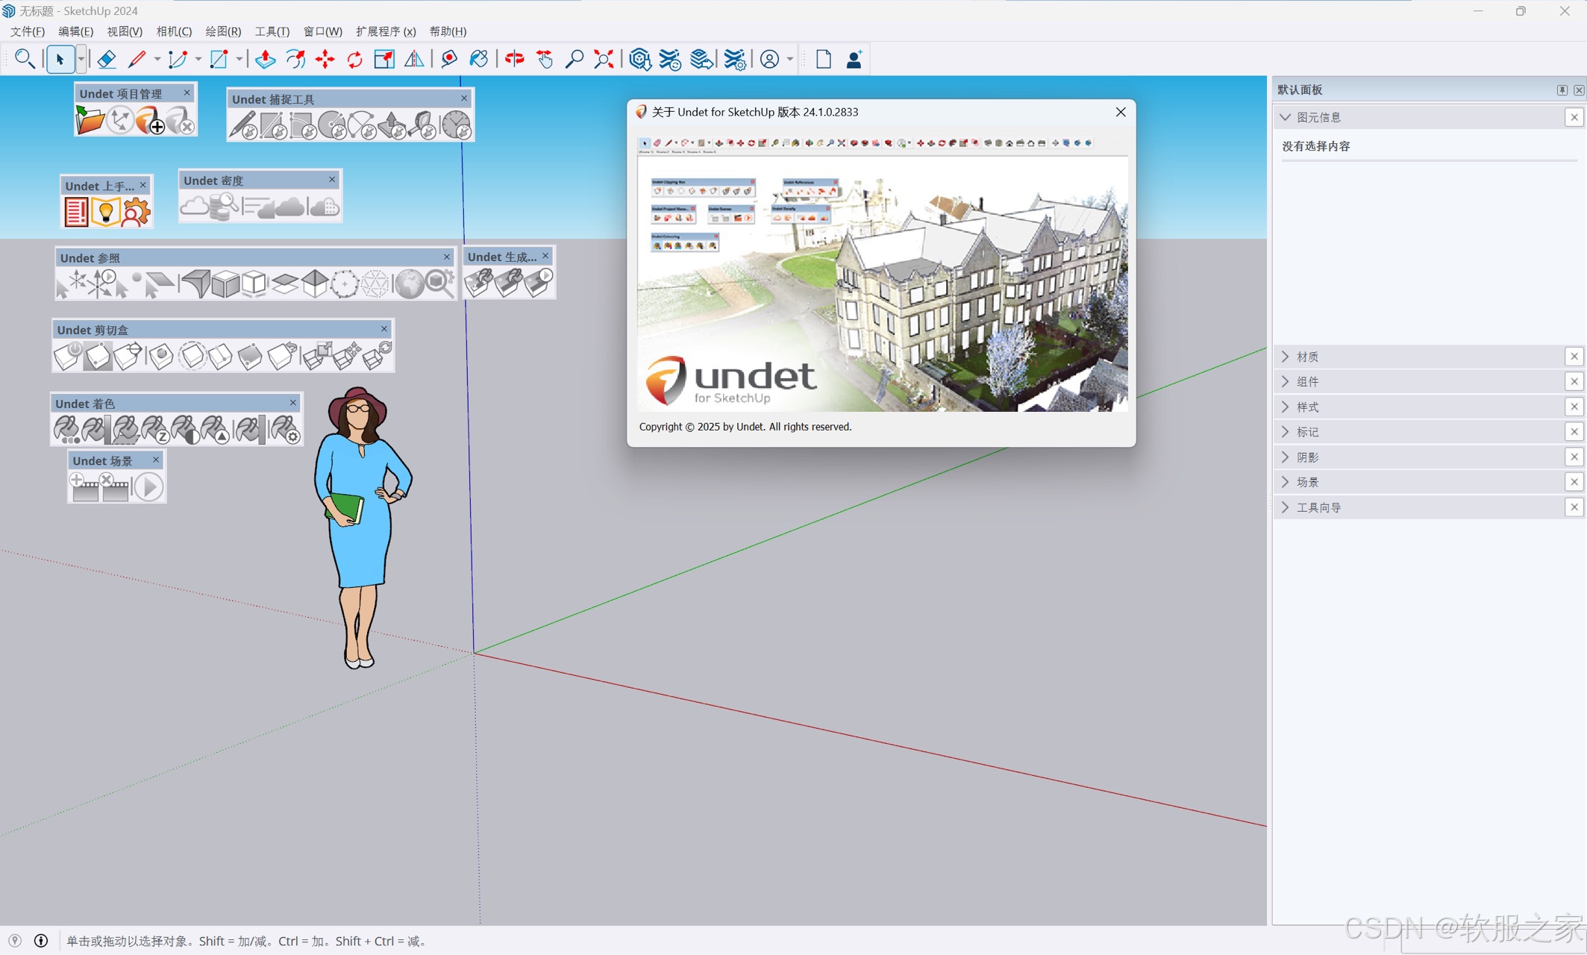Click the globe icon in Undet 参照 toolbar
The image size is (1587, 955).
click(409, 284)
